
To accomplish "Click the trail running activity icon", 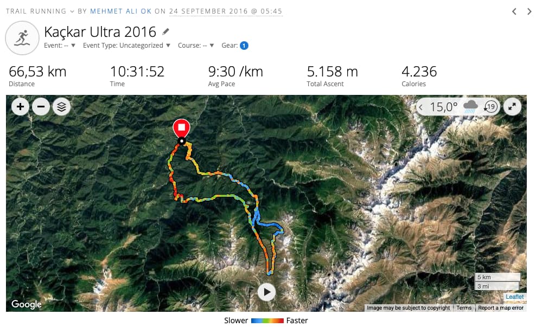I will (x=22, y=37).
